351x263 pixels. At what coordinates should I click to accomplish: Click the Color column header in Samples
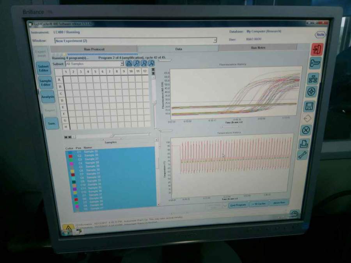[x=69, y=148]
